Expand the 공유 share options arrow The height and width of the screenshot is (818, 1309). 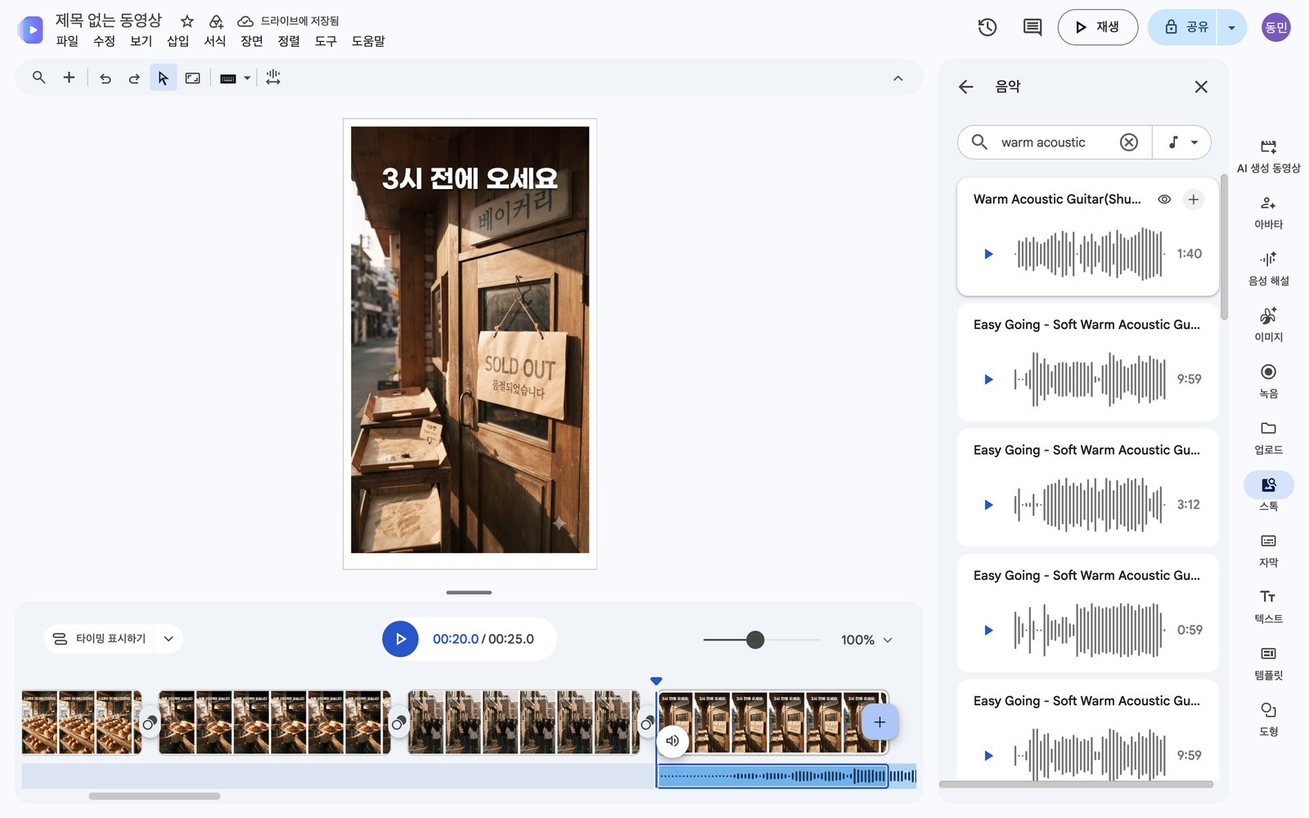[x=1231, y=28]
